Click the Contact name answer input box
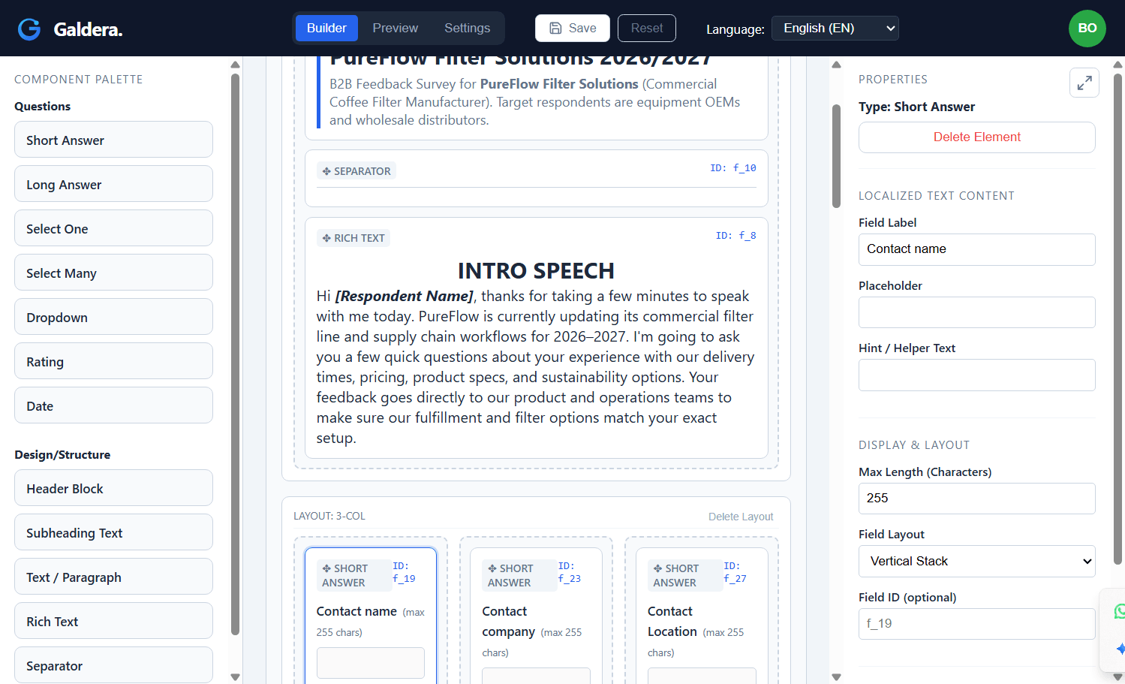Screen dimensions: 1125x684 pyautogui.click(x=370, y=663)
